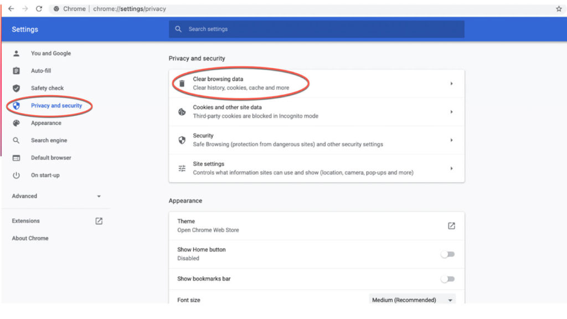Click the You and Google person icon
The image size is (567, 319).
point(16,54)
